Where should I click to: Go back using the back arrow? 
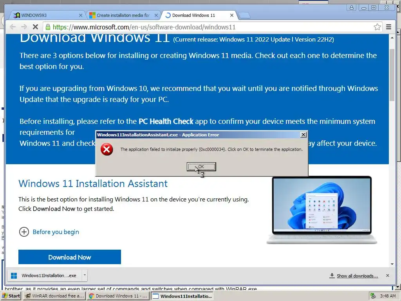point(13,27)
